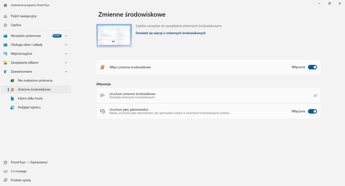Click the PowerToys Zapraszamy icon
The image size is (345, 186).
pos(5,162)
